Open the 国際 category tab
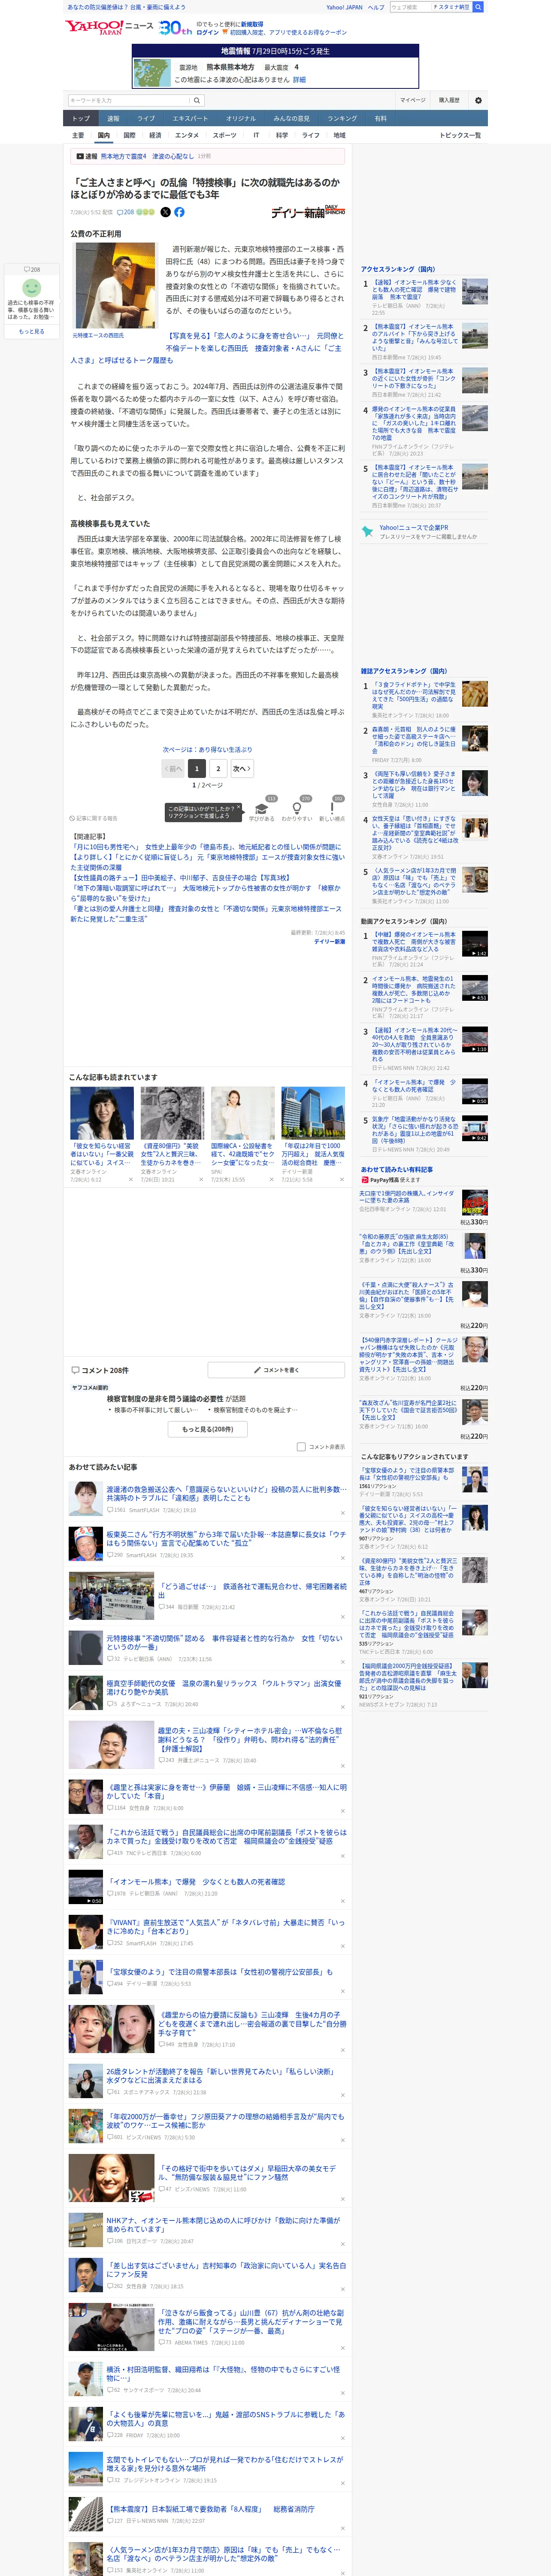Viewport: 551px width, 2576px height. point(129,135)
